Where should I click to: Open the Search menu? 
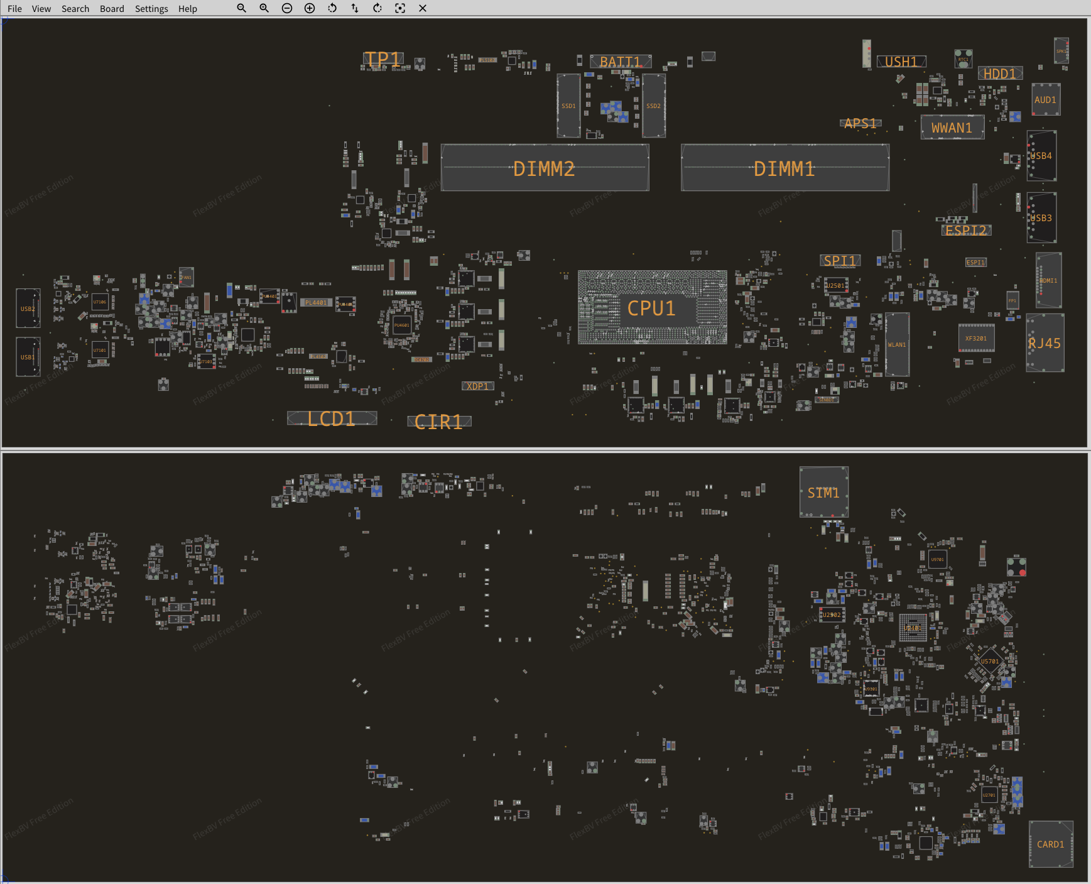[x=75, y=9]
